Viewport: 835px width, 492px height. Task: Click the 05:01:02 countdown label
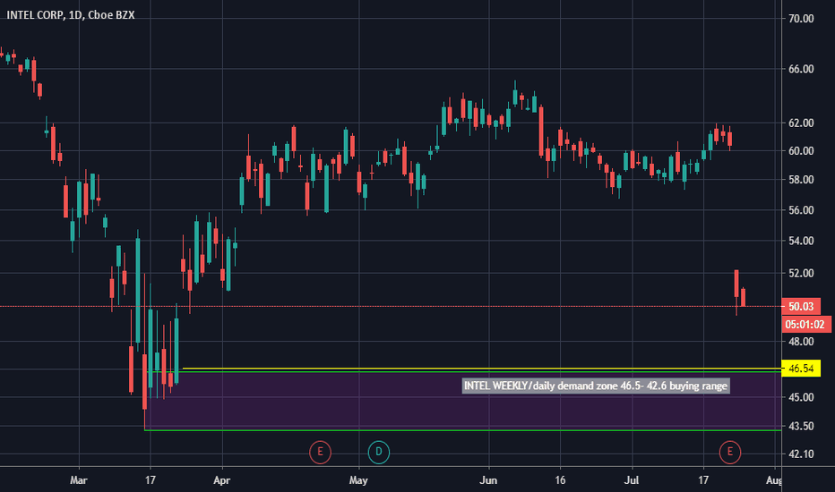pos(806,325)
